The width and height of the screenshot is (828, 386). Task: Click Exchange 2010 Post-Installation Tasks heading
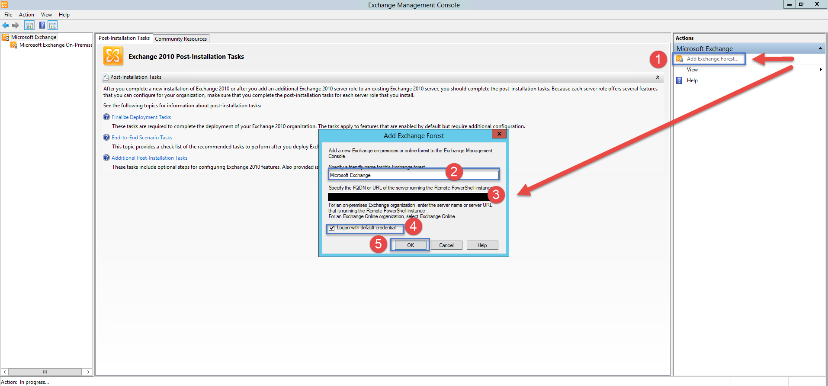186,57
